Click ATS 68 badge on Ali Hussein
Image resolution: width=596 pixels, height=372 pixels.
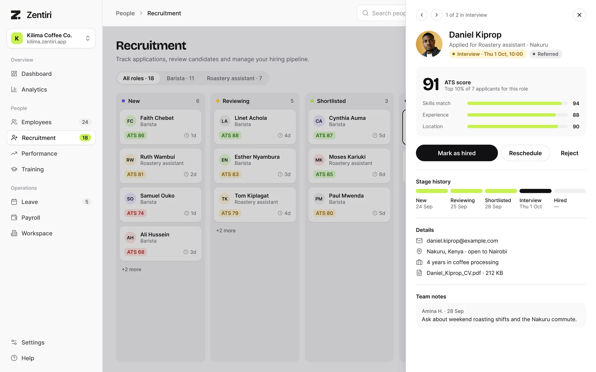(x=136, y=252)
